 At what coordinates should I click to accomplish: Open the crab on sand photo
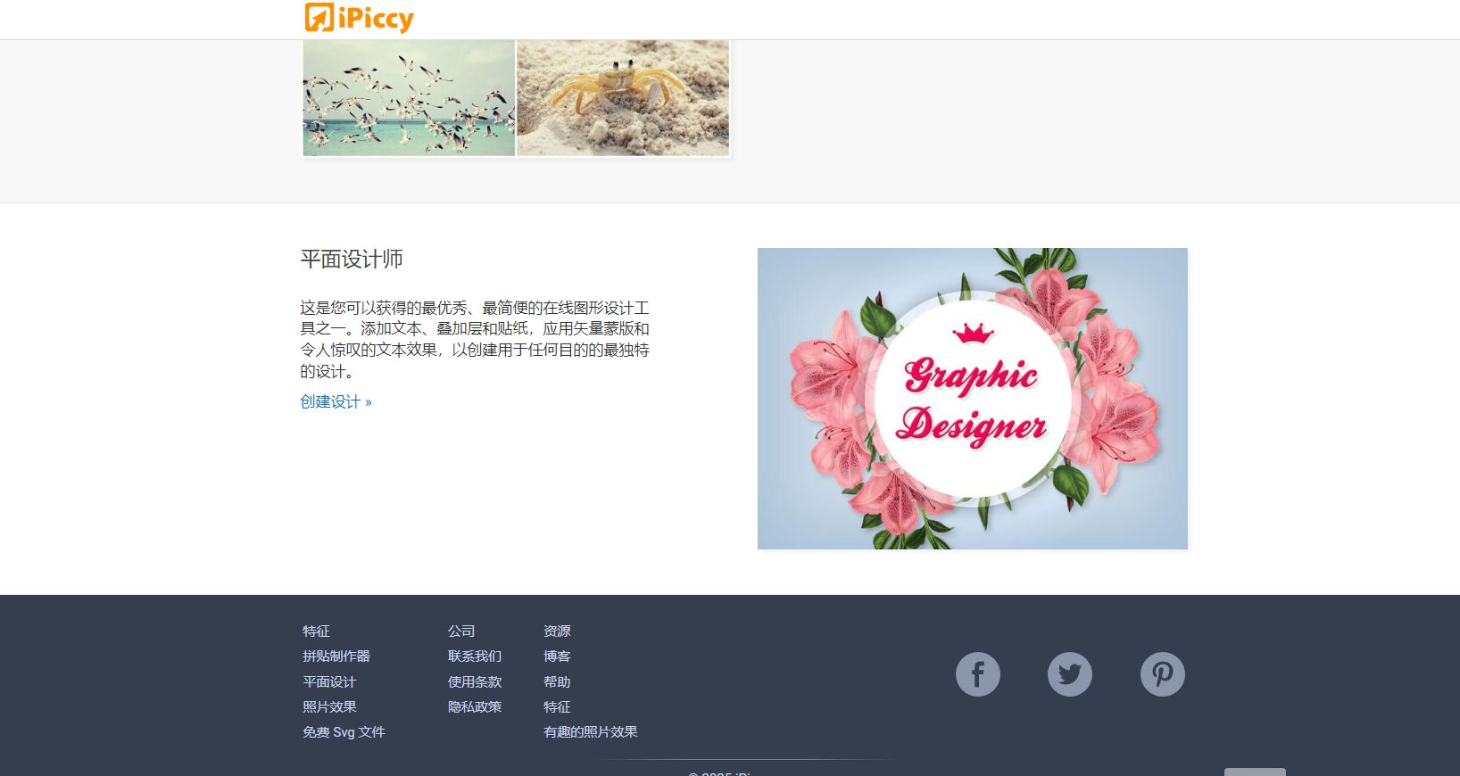click(623, 98)
